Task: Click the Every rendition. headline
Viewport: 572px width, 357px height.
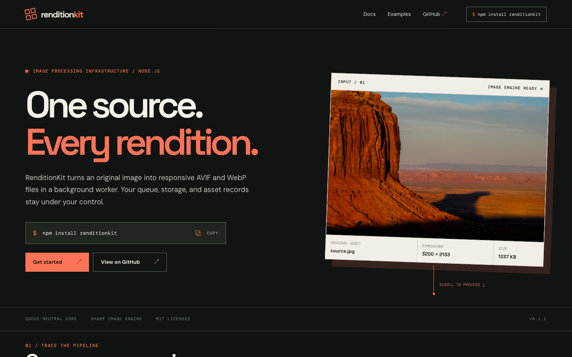Action: pyautogui.click(x=142, y=144)
